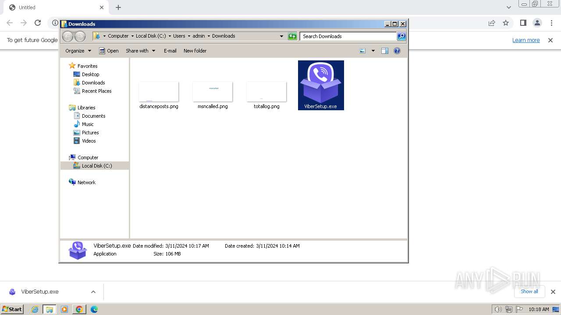Click Local Disk (C:) in address breadcrumb

coord(151,36)
